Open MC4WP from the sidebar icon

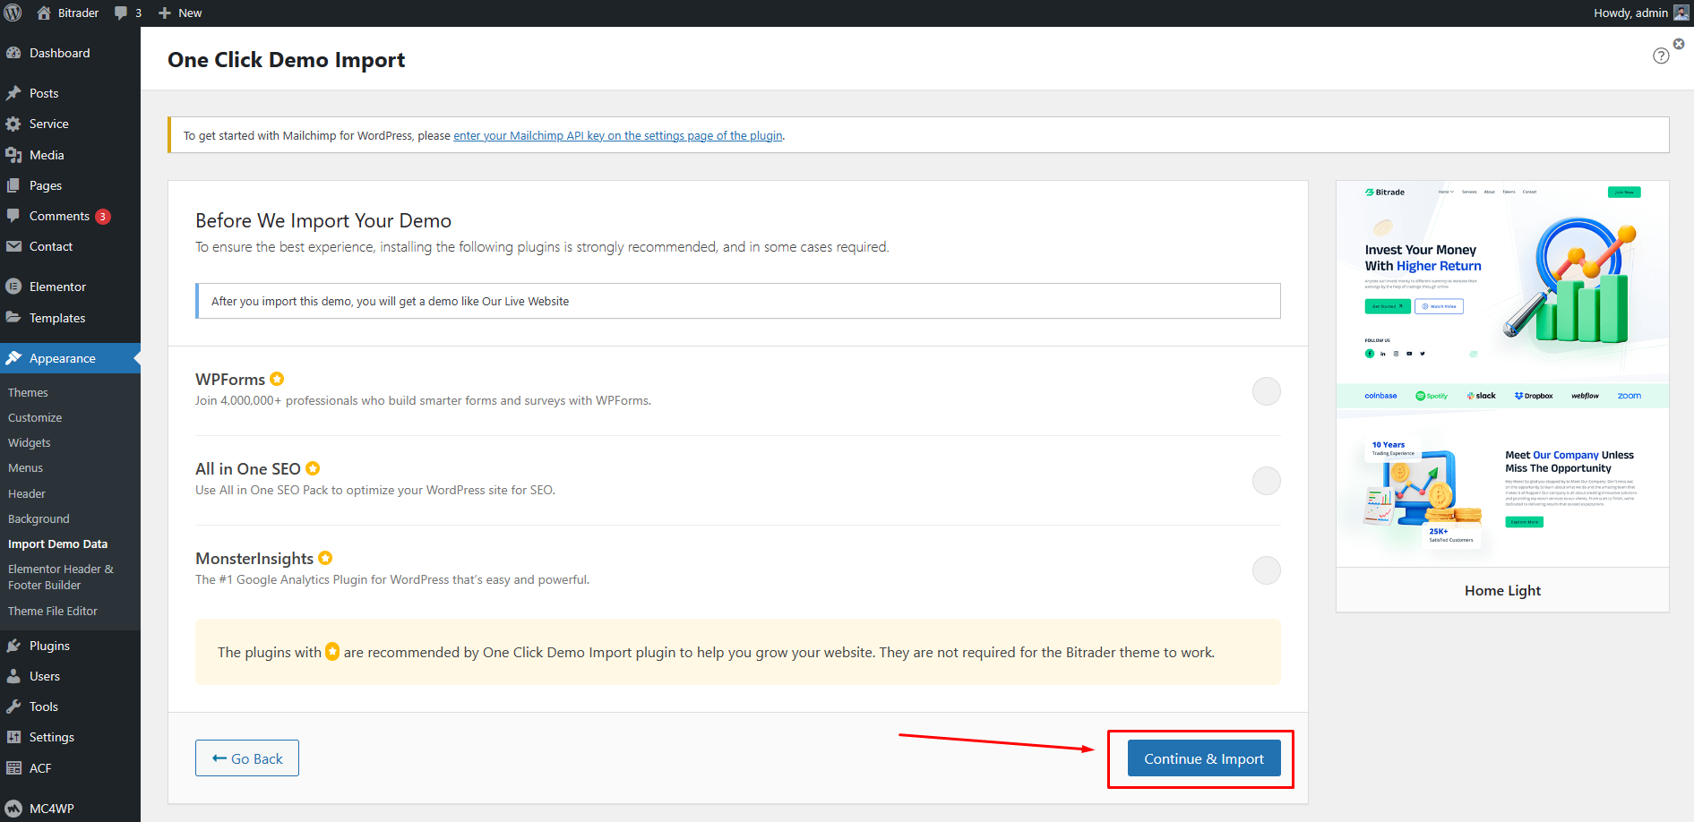coord(13,809)
